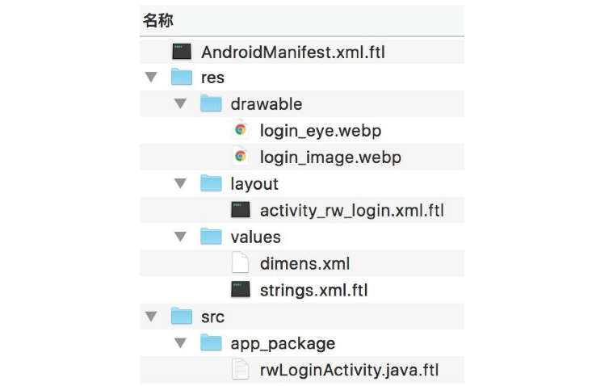Click the res folder icon

click(182, 78)
